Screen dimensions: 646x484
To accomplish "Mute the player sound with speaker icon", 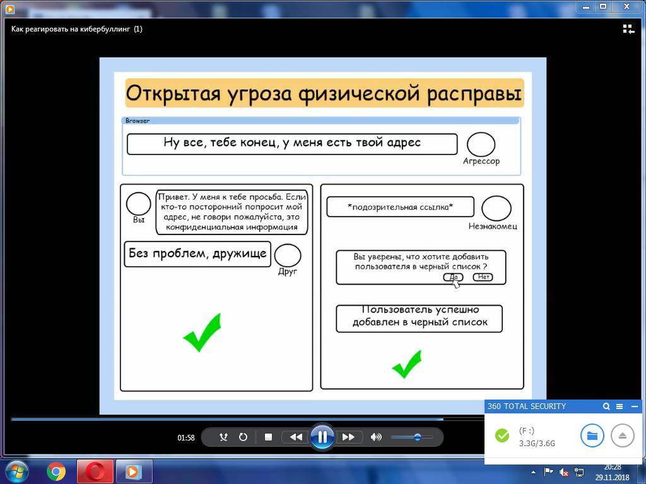I will (376, 437).
